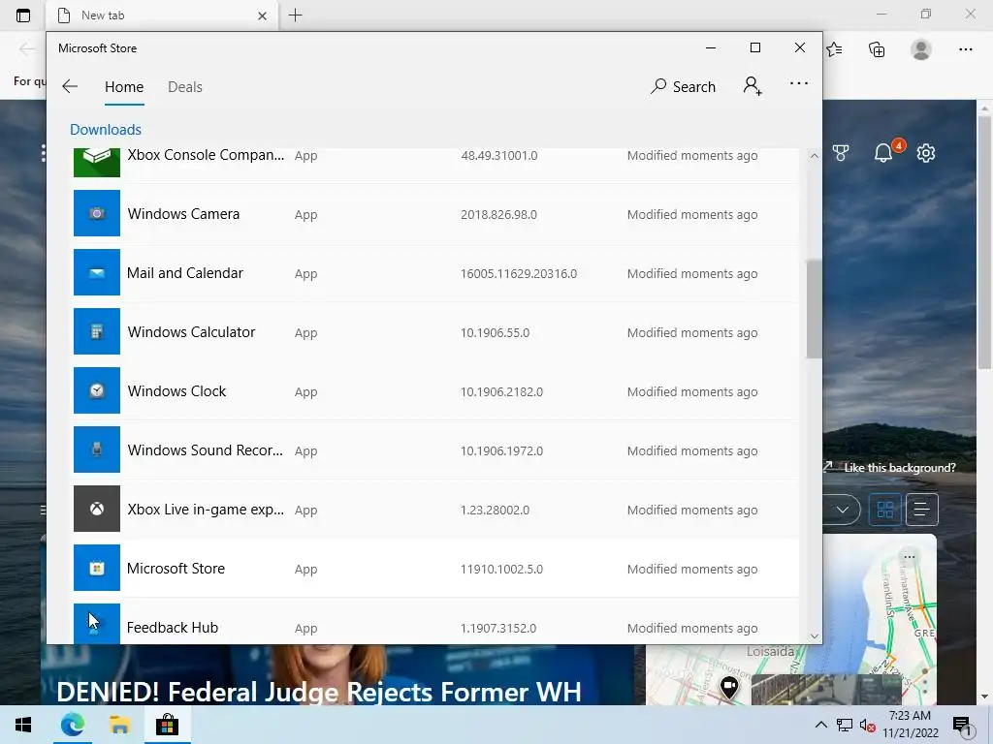Click version 48.49.31001.0
This screenshot has width=993, height=744.
499,156
